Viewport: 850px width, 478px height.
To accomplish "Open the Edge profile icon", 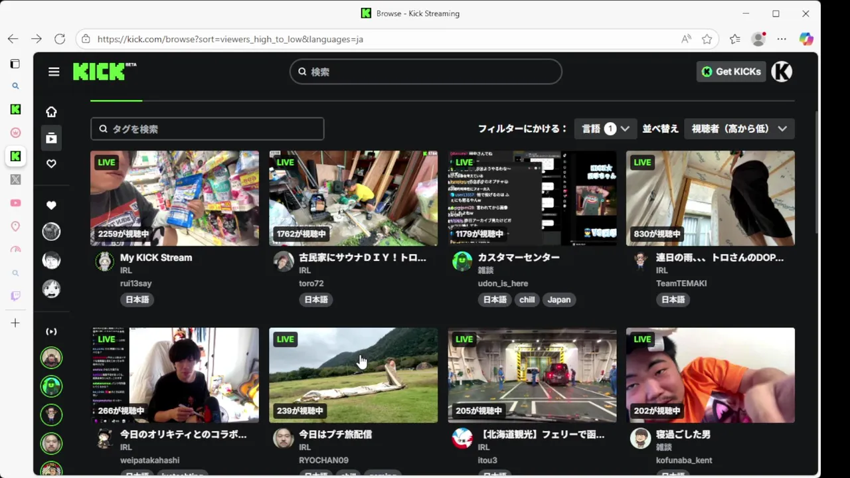I will (x=758, y=39).
